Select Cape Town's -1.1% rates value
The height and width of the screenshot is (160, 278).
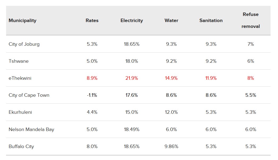92,95
